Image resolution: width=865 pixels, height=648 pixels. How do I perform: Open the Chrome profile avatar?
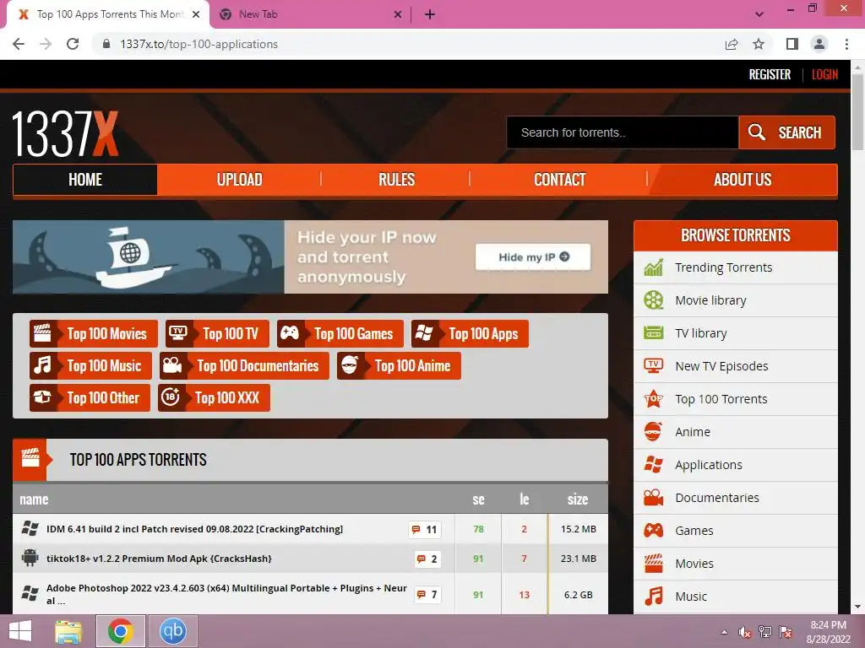point(819,44)
